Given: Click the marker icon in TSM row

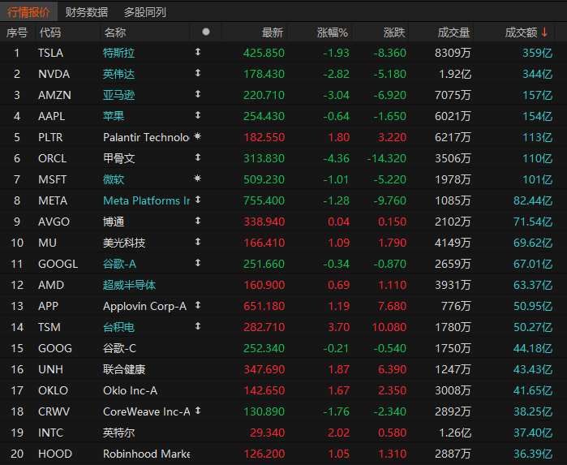Looking at the screenshot, I should (x=198, y=326).
